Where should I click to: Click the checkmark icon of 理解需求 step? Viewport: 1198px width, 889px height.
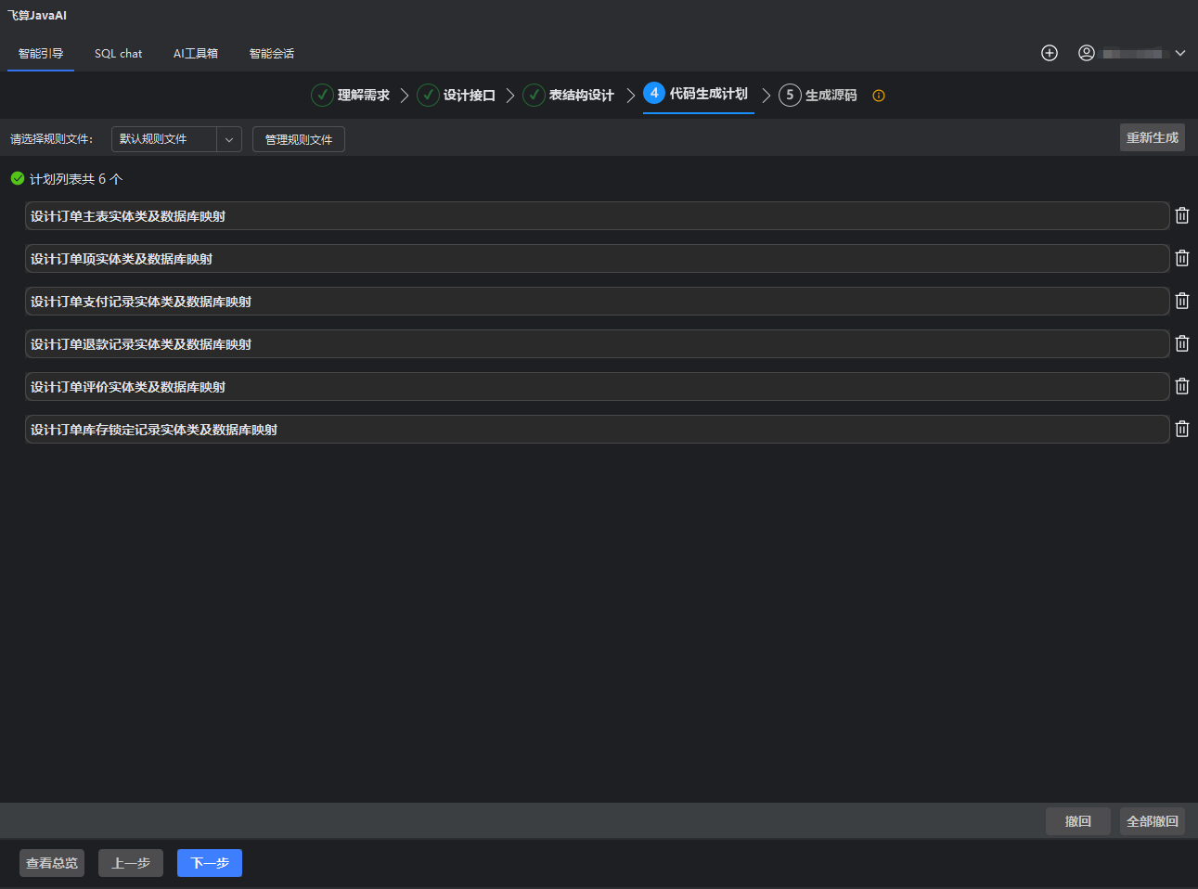point(322,95)
